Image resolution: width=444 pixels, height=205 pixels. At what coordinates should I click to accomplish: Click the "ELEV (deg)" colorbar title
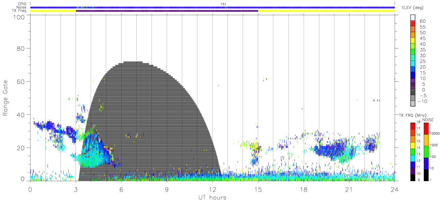coord(413,8)
